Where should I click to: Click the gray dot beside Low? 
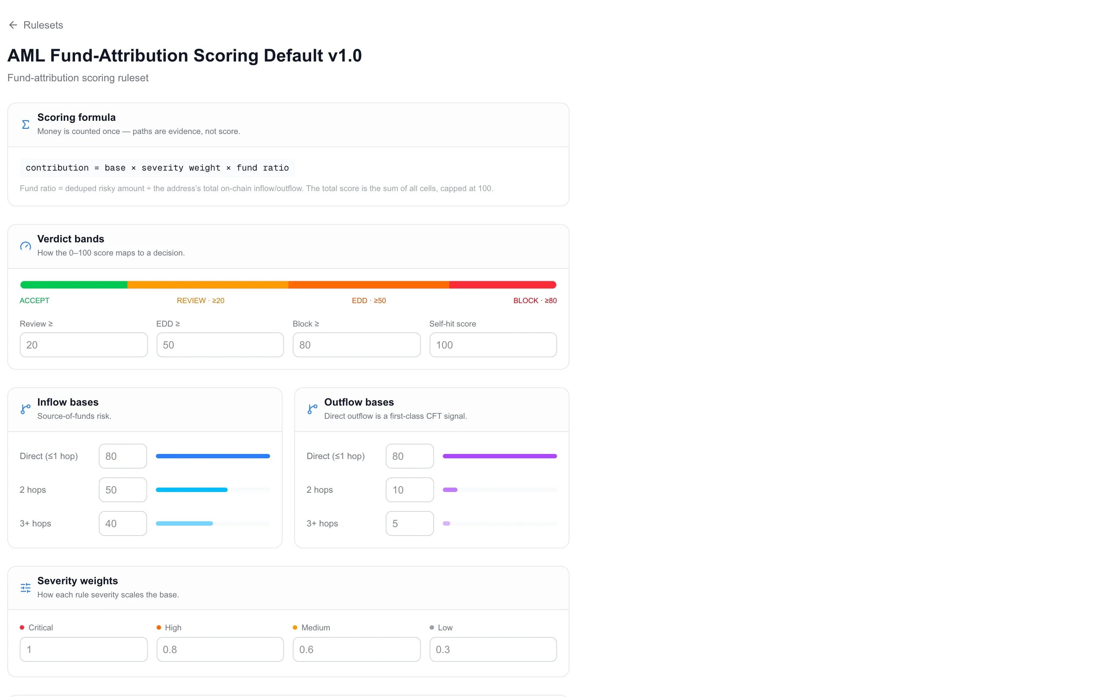(x=432, y=627)
